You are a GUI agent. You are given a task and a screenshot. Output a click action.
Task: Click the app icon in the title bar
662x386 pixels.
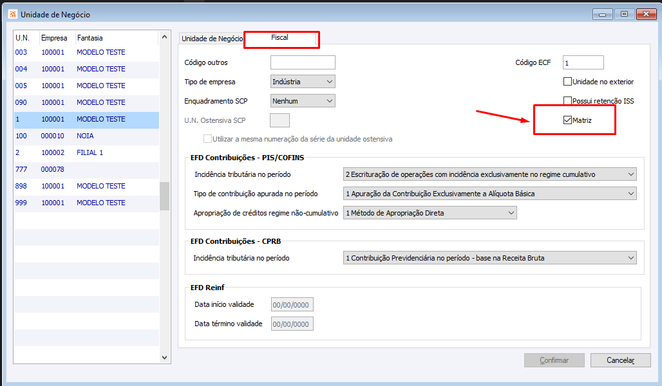coord(13,14)
